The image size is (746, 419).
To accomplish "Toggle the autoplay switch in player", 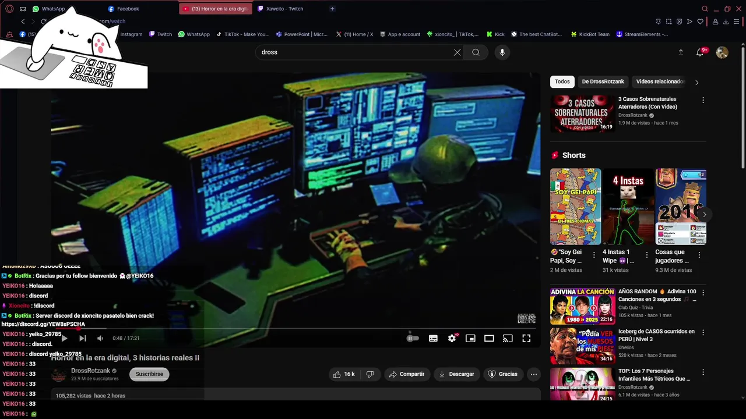I will point(413,338).
